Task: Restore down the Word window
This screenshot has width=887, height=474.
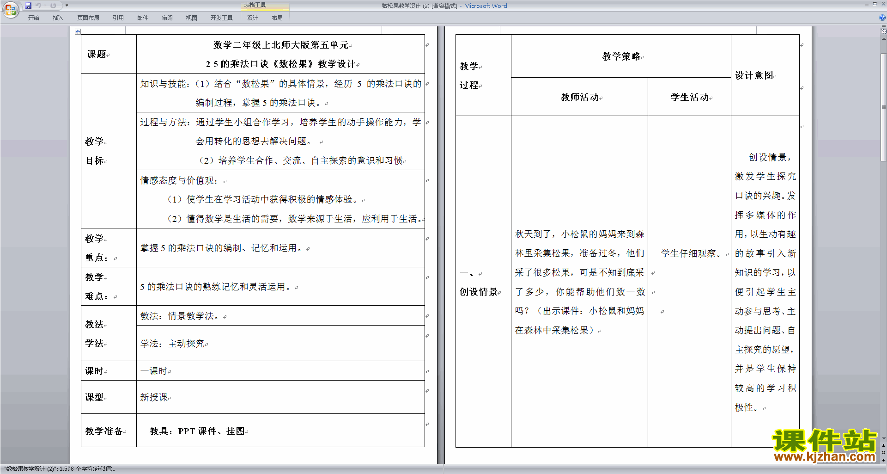Action: click(875, 4)
